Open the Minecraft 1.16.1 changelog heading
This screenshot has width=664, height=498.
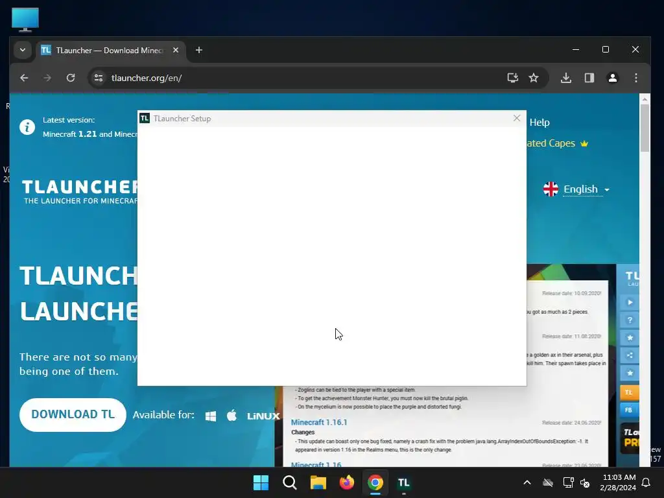click(319, 422)
